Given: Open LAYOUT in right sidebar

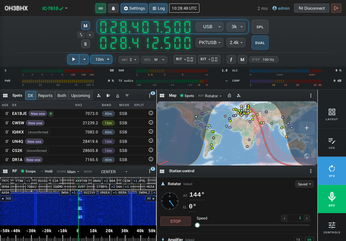Looking at the screenshot, I should point(332,114).
